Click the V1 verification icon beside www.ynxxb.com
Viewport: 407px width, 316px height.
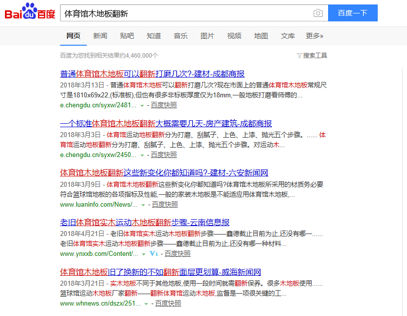point(153,253)
